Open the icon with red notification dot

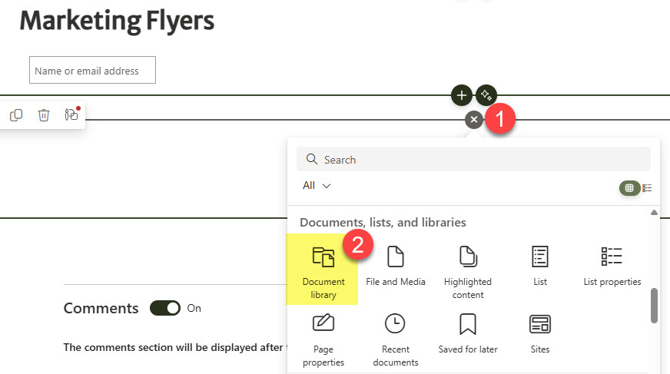click(x=71, y=114)
